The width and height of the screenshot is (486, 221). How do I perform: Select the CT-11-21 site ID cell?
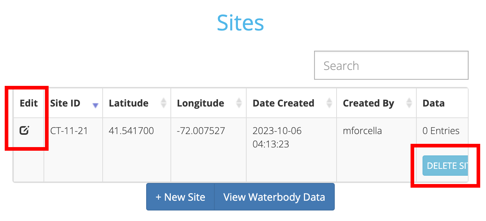(69, 131)
